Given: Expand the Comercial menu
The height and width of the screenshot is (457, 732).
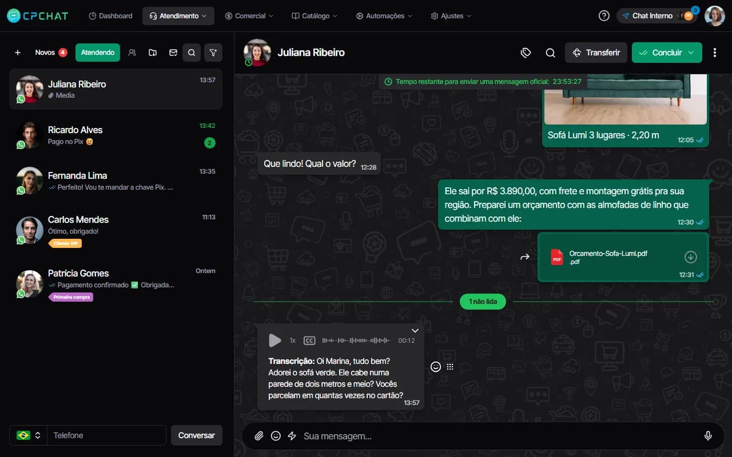Looking at the screenshot, I should [249, 16].
